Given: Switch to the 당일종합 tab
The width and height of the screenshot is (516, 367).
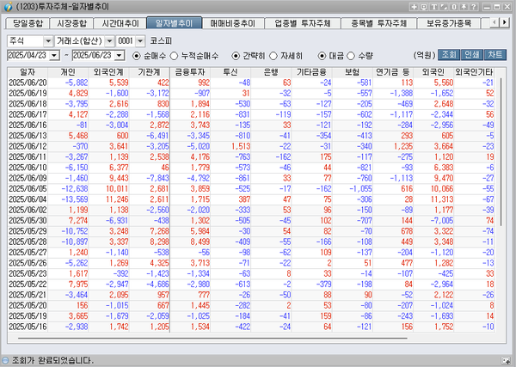Looking at the screenshot, I should click(28, 23).
